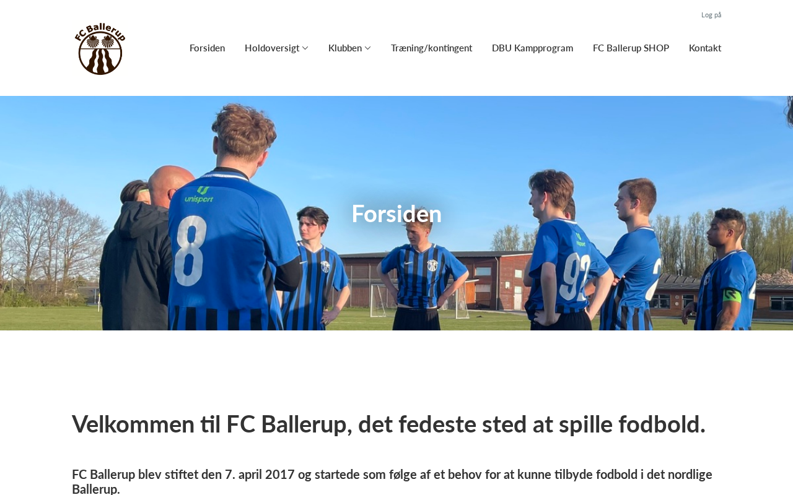Click the unisport logo on the jersey

[x=199, y=195]
